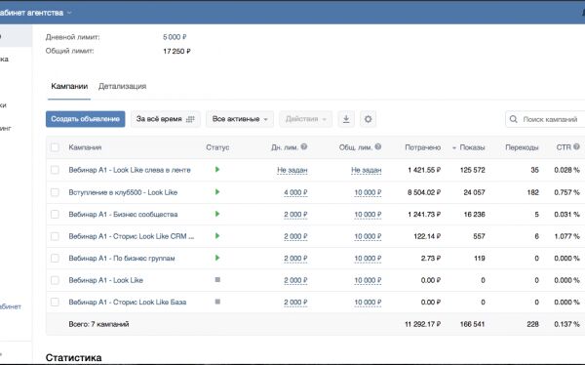
Task: Edit total limit 10 000 ₽ for клуб500
Action: coord(368,192)
